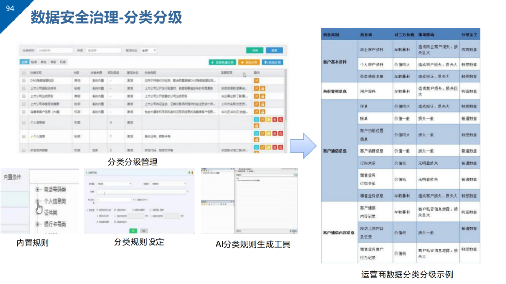Click the lock icon in the 上市公司业绩预告 row
The height and width of the screenshot is (284, 506).
263,96
